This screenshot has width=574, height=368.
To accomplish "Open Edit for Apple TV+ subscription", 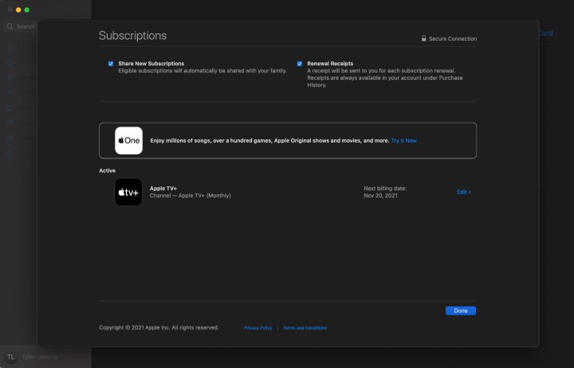I will [x=463, y=192].
